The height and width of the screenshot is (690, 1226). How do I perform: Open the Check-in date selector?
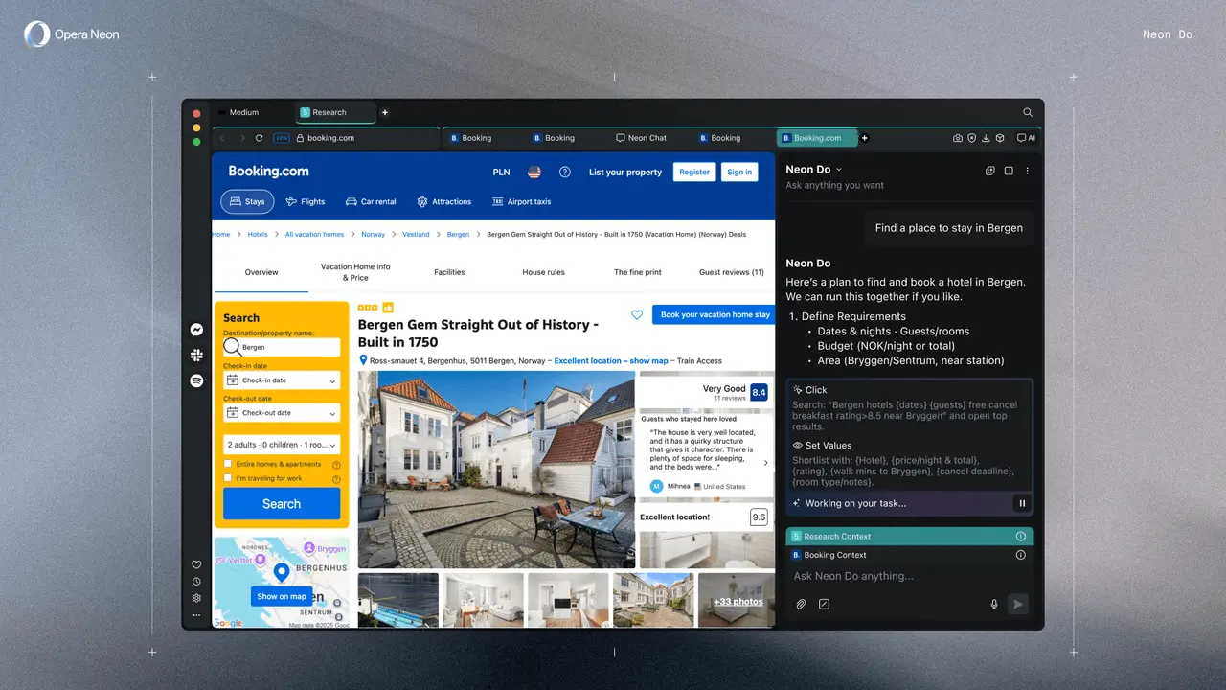(281, 380)
